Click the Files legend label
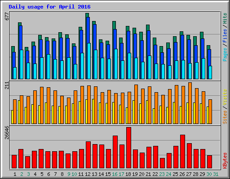The height and width of the screenshot is (179, 230). click(x=225, y=36)
